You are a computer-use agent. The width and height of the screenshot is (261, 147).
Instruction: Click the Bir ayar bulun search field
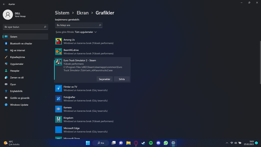[x=26, y=27]
